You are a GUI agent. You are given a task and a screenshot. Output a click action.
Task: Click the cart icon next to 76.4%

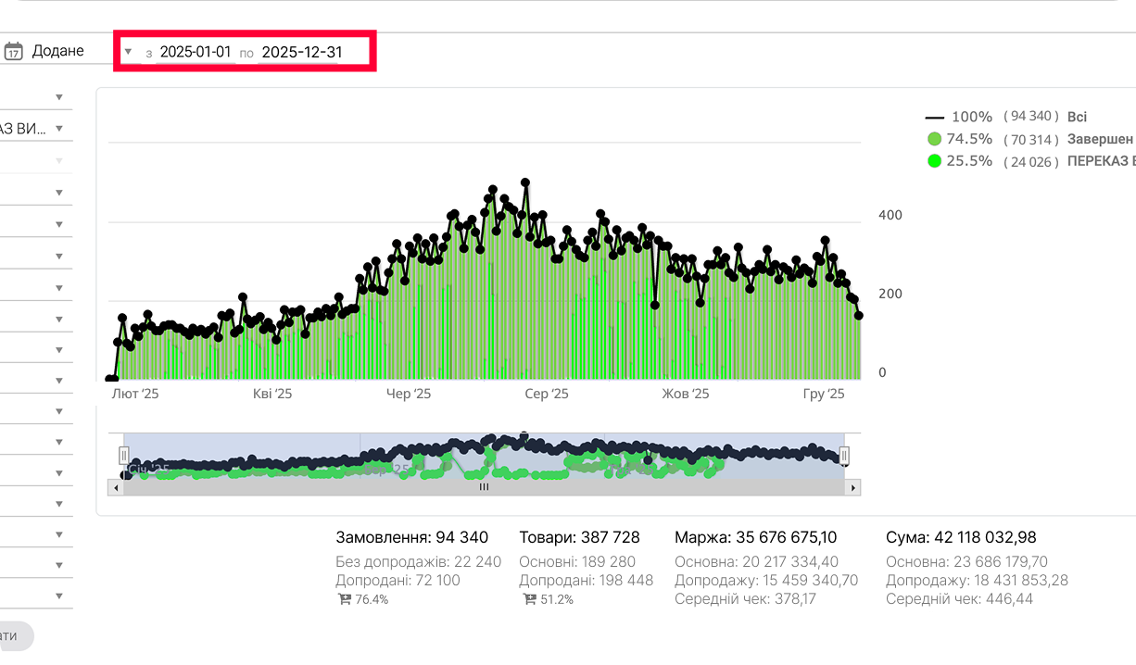click(345, 599)
